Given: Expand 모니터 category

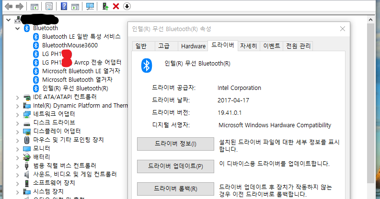Looking at the screenshot, I should (17, 149).
